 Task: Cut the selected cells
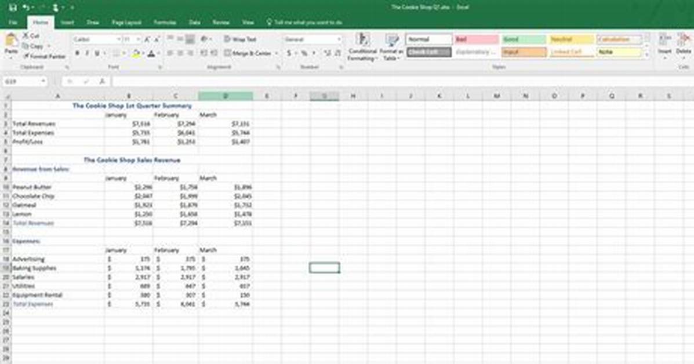31,36
